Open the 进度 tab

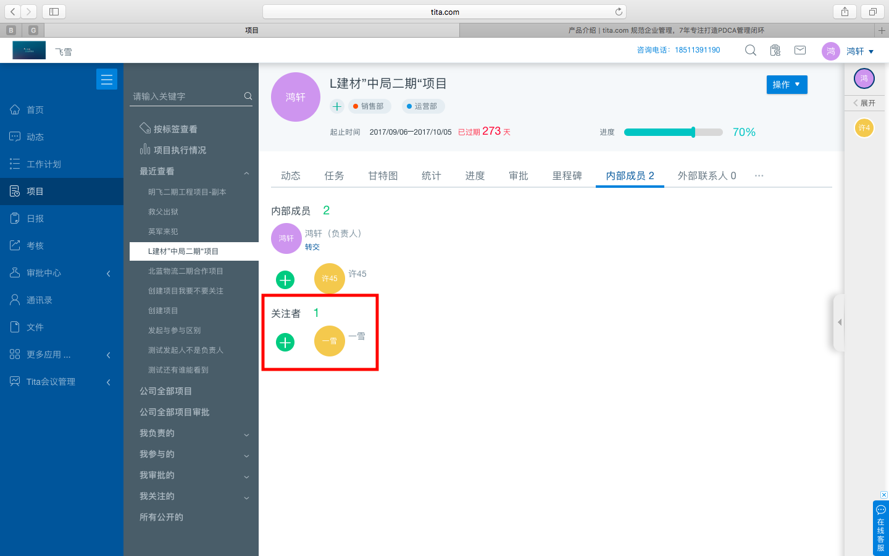click(x=475, y=176)
